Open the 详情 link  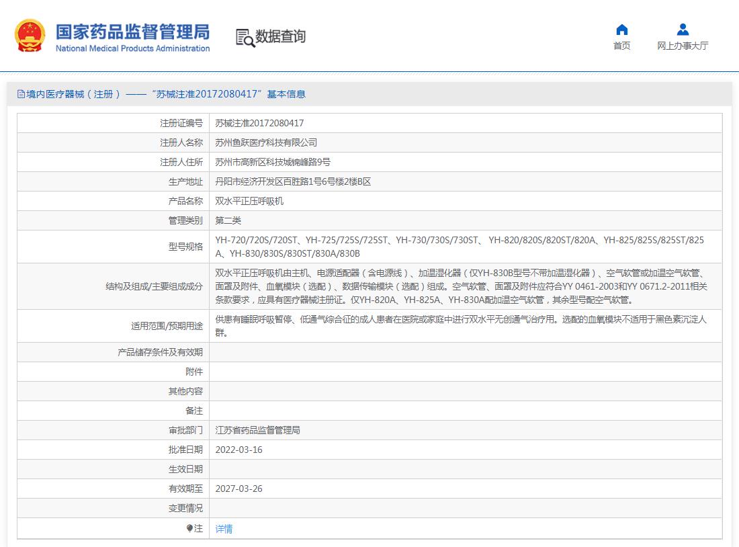[224, 529]
